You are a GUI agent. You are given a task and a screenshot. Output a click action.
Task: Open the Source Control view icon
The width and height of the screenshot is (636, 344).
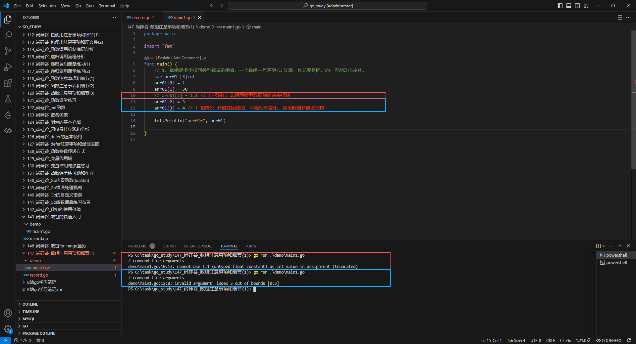(8, 51)
